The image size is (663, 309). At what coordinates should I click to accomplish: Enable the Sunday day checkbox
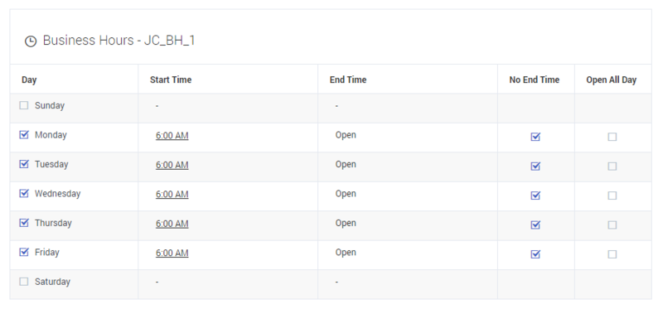[24, 105]
